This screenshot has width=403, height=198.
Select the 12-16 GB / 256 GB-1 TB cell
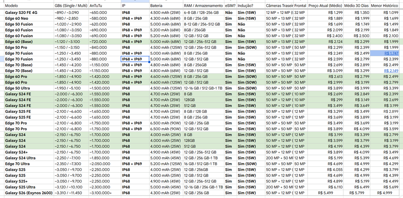click(x=204, y=187)
